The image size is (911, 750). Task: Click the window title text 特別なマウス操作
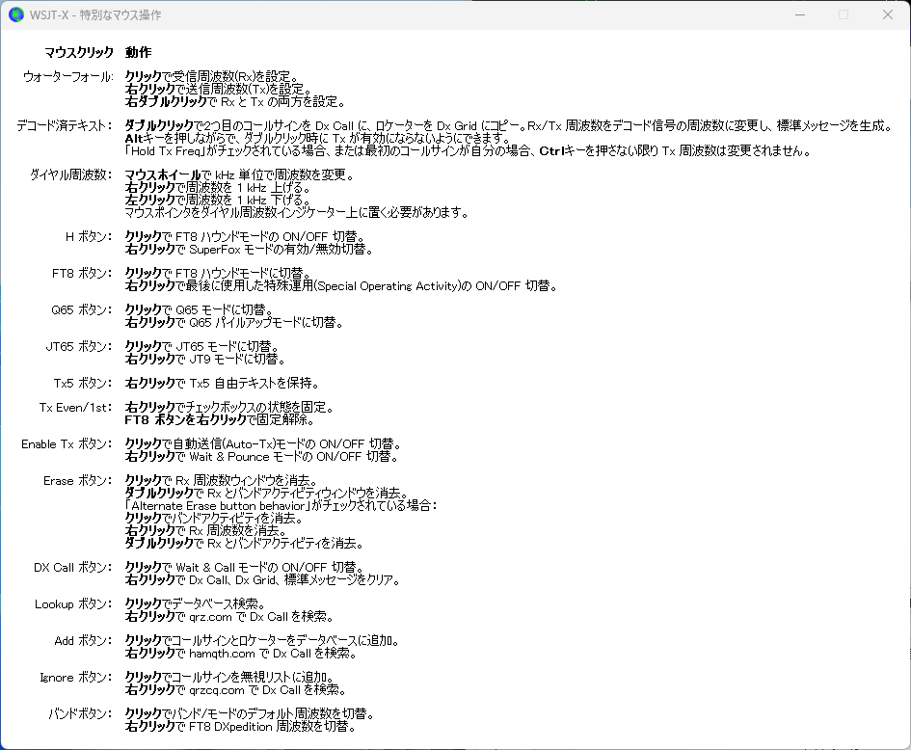[121, 15]
